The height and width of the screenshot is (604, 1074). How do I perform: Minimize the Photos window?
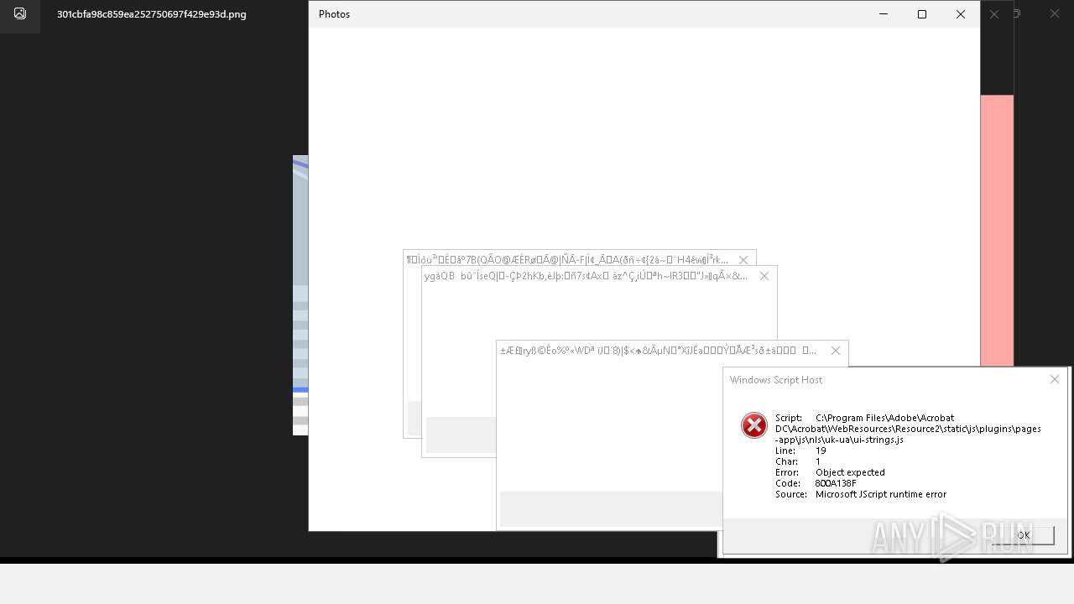point(883,14)
